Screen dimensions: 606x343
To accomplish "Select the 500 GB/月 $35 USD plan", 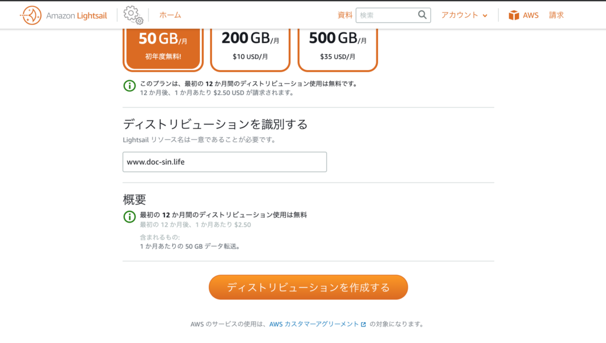I will [338, 50].
